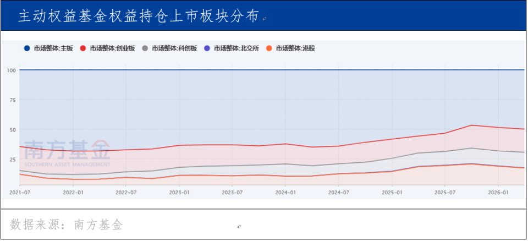This screenshot has width=528, height=241.
Task: Click x-axis label 2025-01
Action: [x=392, y=192]
